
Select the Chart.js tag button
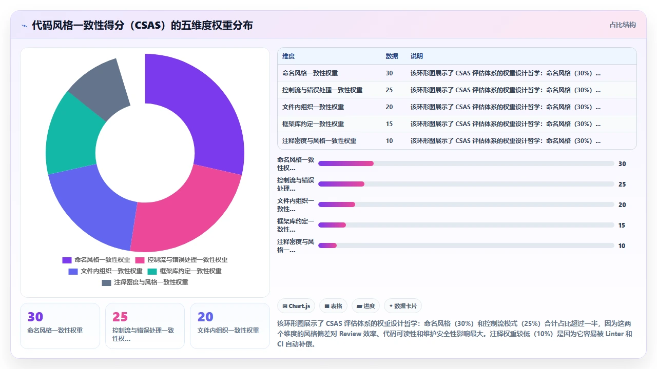click(296, 306)
